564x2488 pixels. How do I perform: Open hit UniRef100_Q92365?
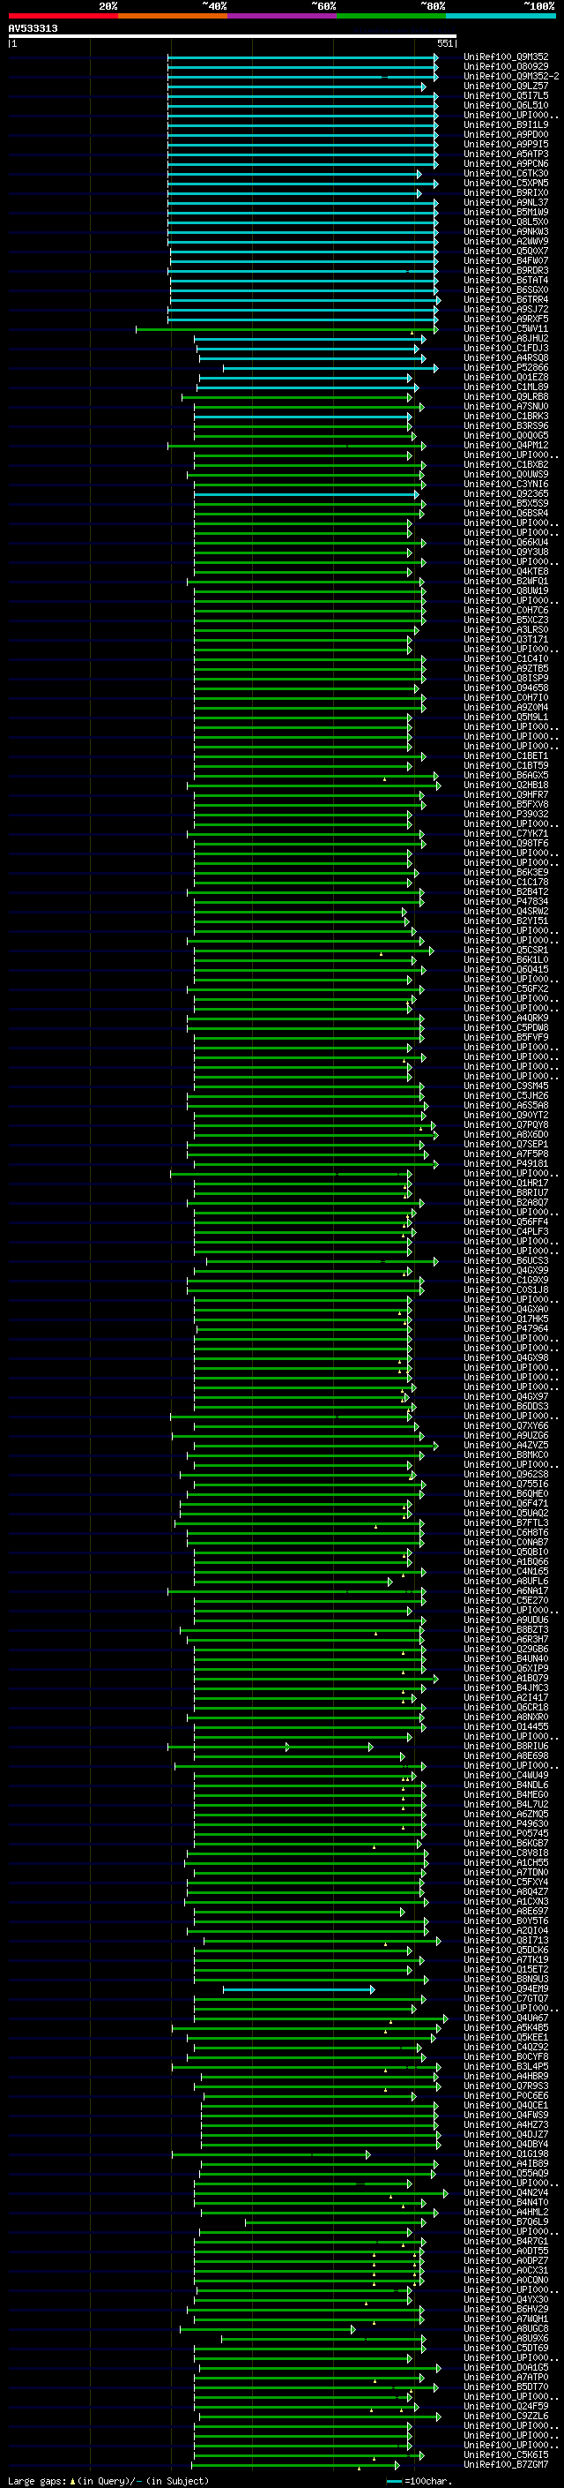click(506, 494)
